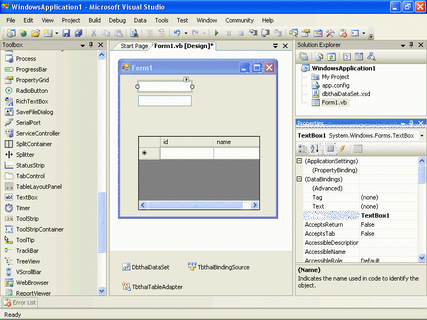The width and height of the screenshot is (427, 320).
Task: Click the Save All toolbar icon
Action: click(x=78, y=33)
